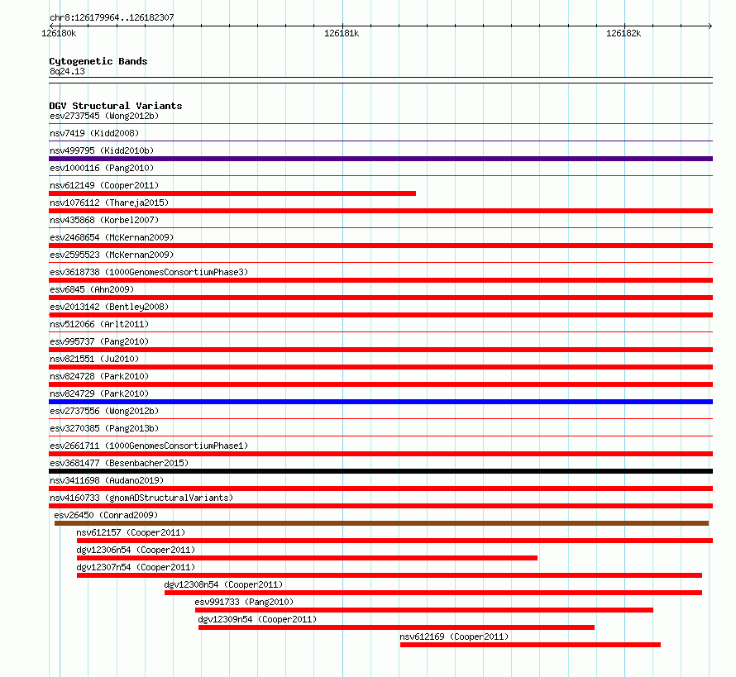Open nsv1076112 (Thareja2015) variant label
736x677 pixels.
tap(109, 203)
